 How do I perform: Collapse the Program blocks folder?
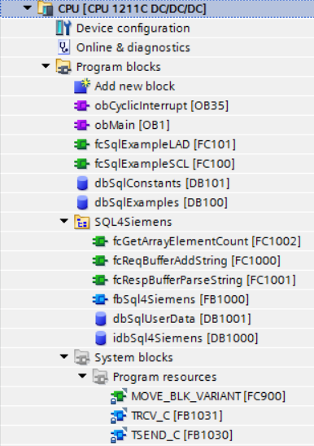[46, 66]
